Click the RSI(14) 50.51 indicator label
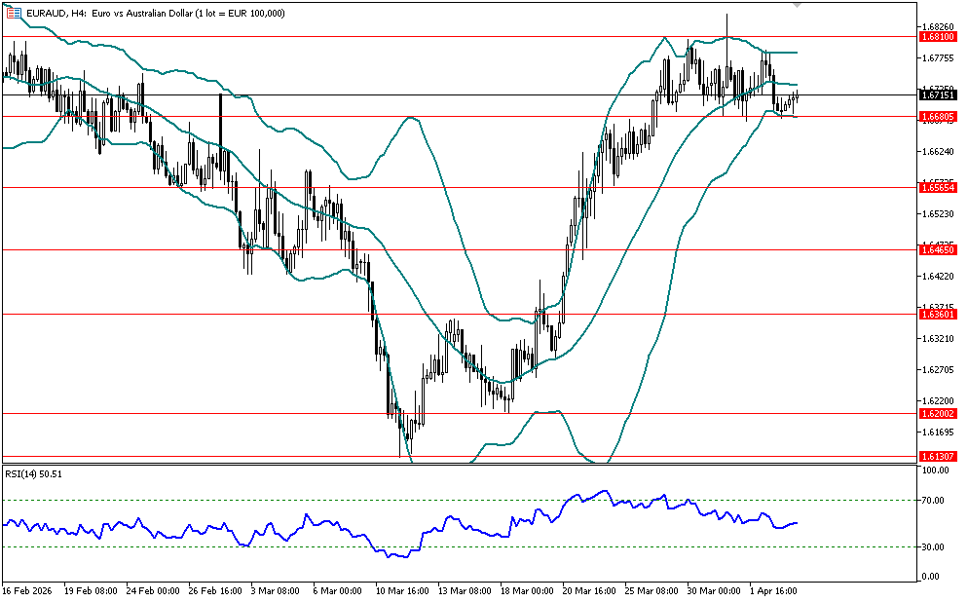This screenshot has height=602, width=968. pos(33,474)
